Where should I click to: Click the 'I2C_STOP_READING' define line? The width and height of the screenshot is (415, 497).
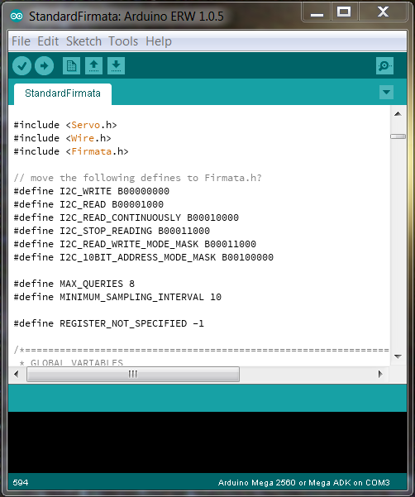tap(112, 231)
